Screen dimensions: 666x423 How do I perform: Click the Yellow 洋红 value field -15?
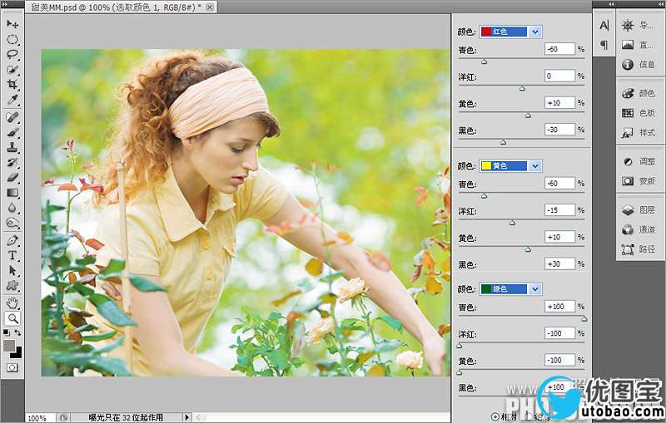tap(559, 209)
